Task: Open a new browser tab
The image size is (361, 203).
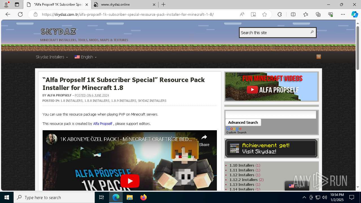Action: [x=164, y=5]
